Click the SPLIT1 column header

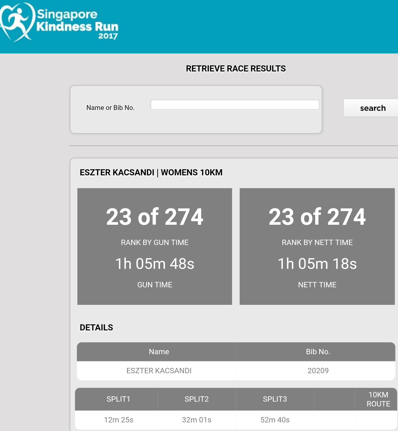point(118,399)
